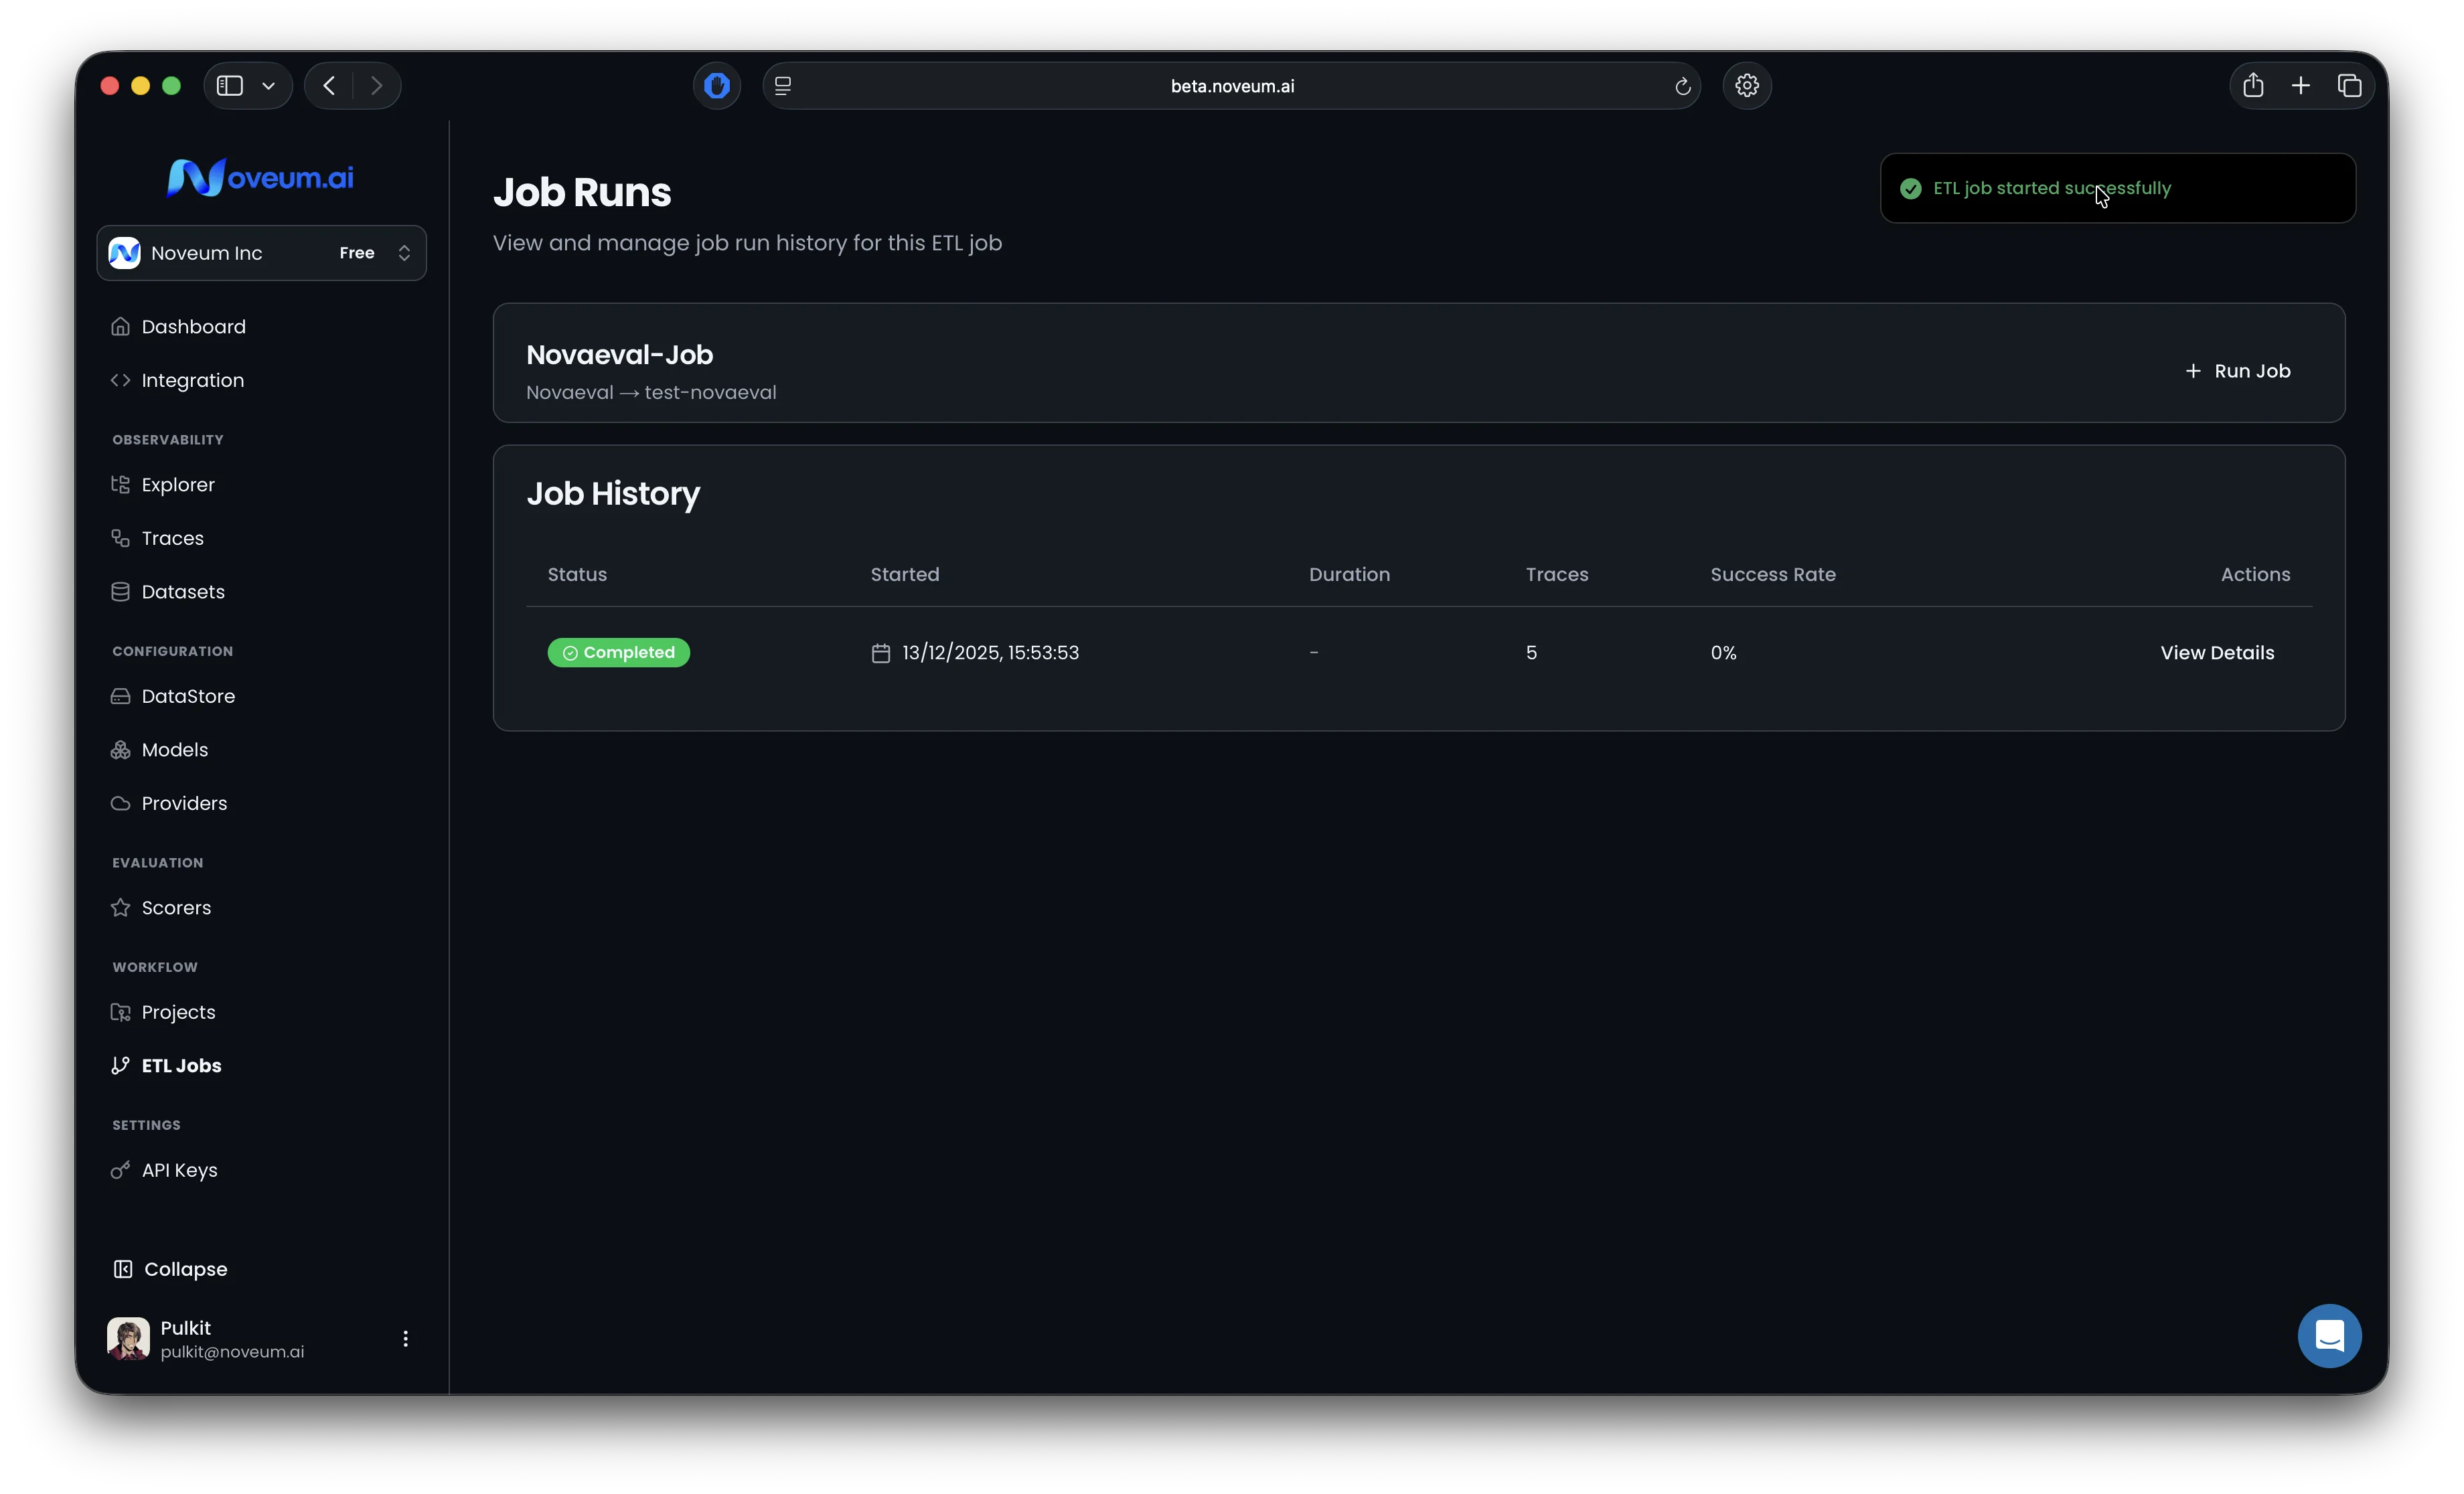Show tab overview icon

(x=2349, y=86)
